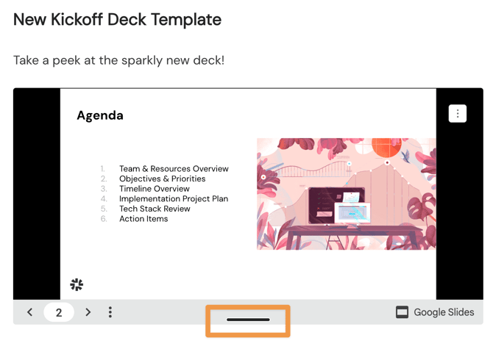The image size is (493, 346).
Task: Click the New Kickoff Deck Template title
Action: click(118, 20)
